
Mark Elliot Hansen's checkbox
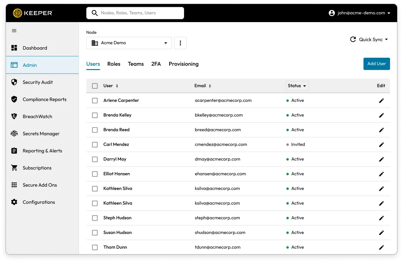coord(95,174)
